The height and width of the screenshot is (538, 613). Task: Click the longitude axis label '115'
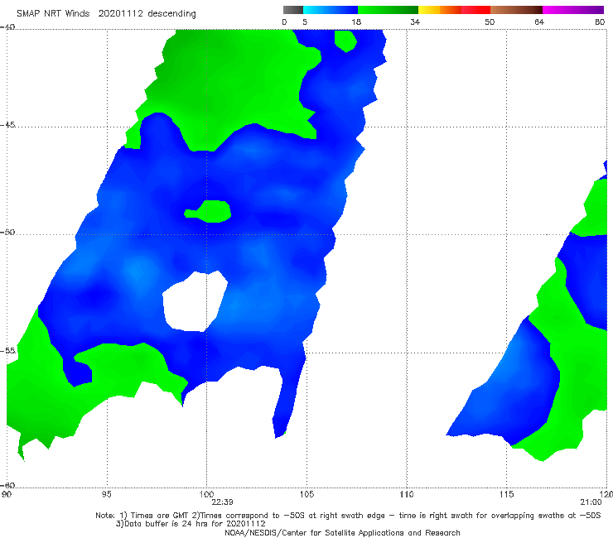[x=506, y=494]
